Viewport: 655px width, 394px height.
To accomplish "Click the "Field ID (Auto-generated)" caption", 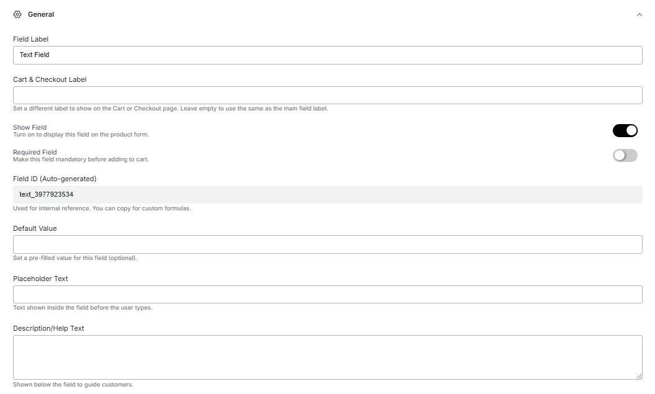I will [x=55, y=179].
